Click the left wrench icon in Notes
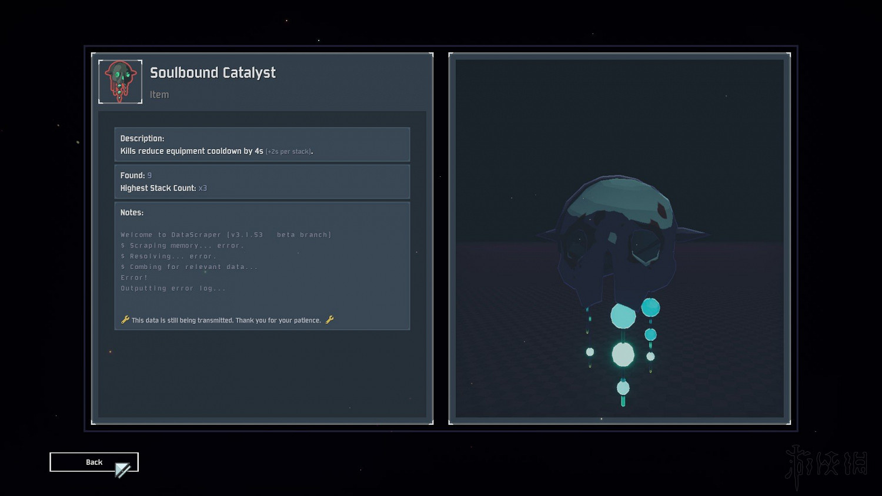 [x=125, y=320]
